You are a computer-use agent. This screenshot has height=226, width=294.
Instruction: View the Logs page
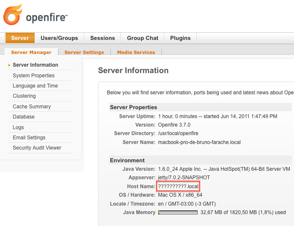18,127
